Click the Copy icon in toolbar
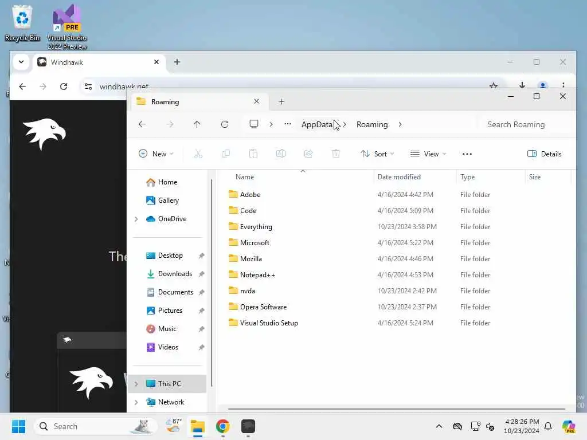Viewport: 587px width, 440px height. (226, 154)
